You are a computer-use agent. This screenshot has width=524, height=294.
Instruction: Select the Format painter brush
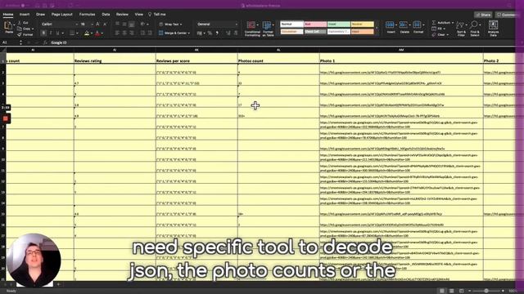click(20, 34)
